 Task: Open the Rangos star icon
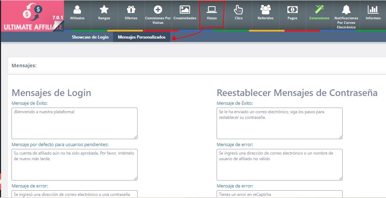(104, 10)
